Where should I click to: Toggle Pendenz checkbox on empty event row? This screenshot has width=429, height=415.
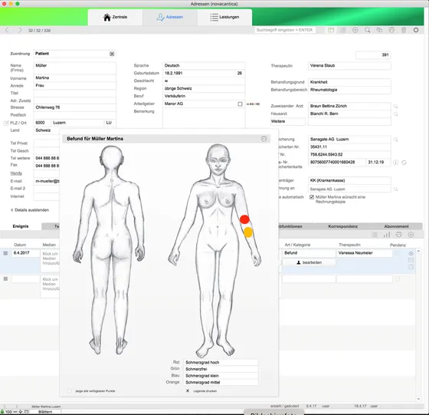tap(398, 279)
